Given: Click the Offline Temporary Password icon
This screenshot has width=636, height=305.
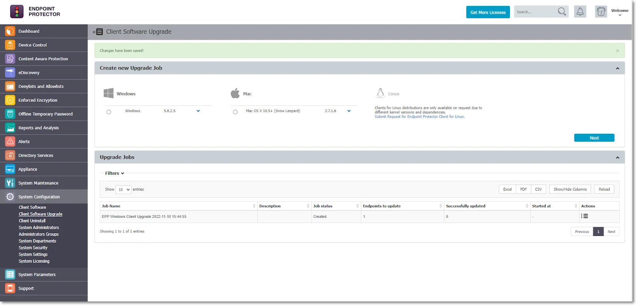Looking at the screenshot, I should (10, 114).
